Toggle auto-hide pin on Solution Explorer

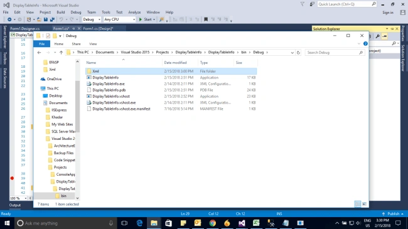point(392,29)
